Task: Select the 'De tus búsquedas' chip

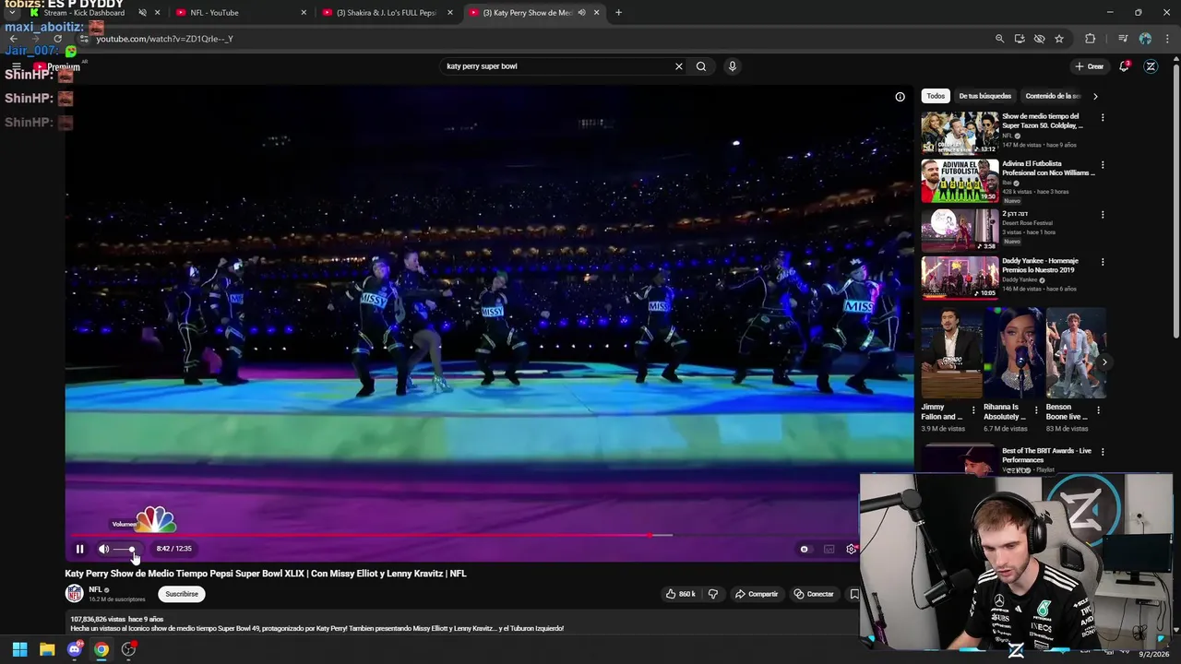Action: pyautogui.click(x=984, y=96)
